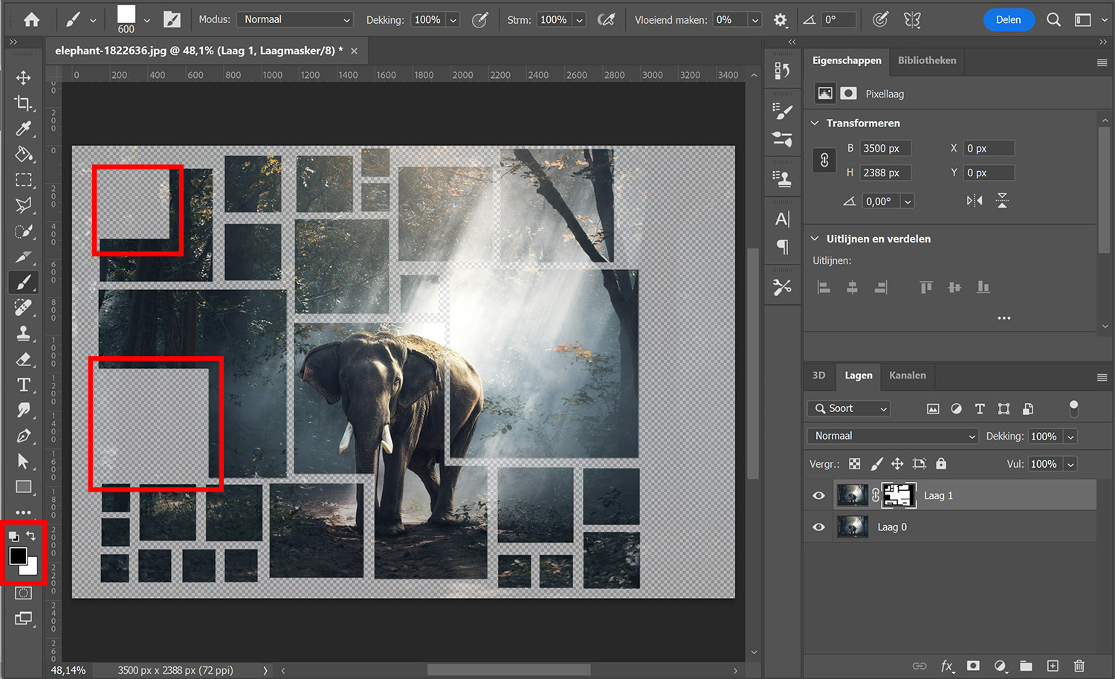Image resolution: width=1115 pixels, height=679 pixels.
Task: Open the Soort filter dropdown
Action: click(848, 408)
